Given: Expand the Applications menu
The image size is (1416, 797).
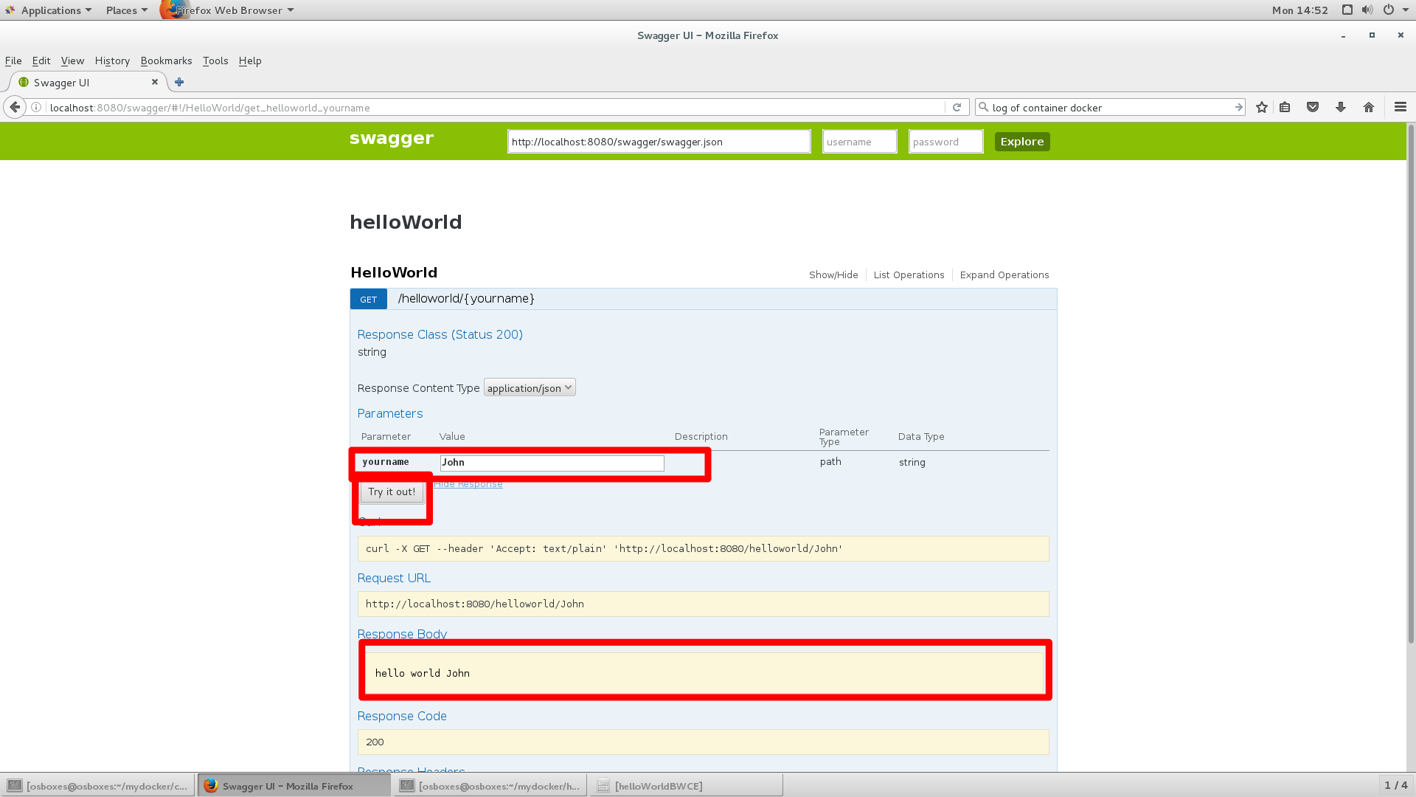Looking at the screenshot, I should click(x=51, y=10).
